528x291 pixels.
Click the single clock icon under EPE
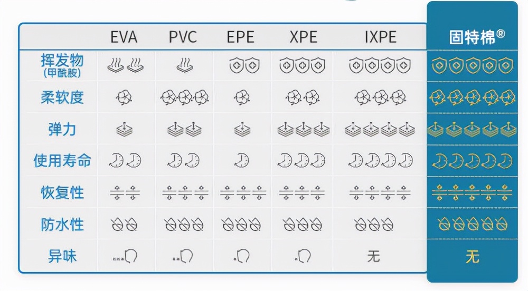[x=242, y=160]
